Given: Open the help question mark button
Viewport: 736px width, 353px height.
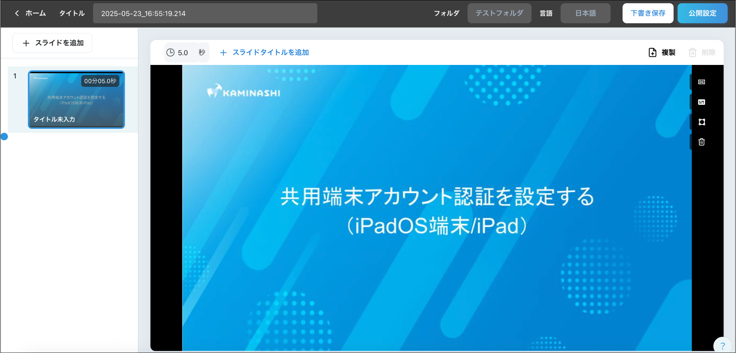Looking at the screenshot, I should 722,346.
